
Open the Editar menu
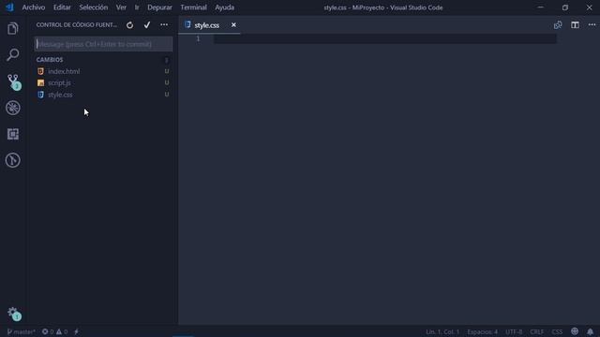coord(62,7)
